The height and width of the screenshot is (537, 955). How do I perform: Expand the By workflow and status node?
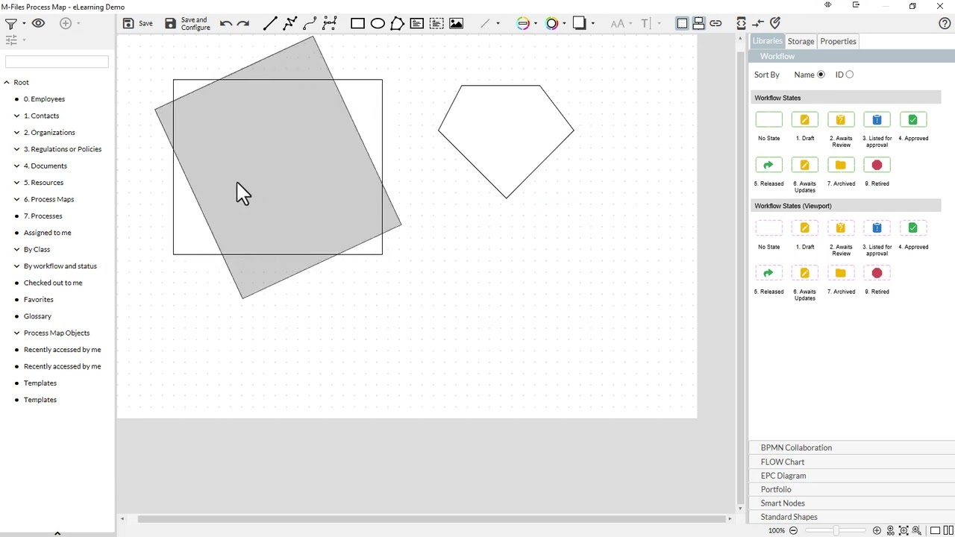point(16,266)
